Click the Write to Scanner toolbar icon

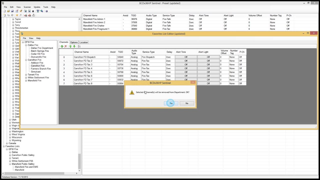point(29,11)
